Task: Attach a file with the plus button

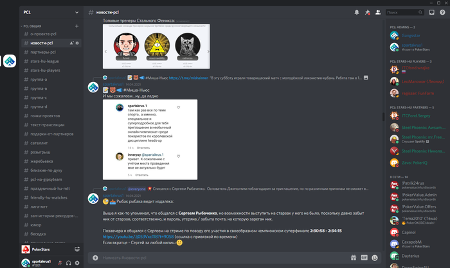Action: (95, 258)
